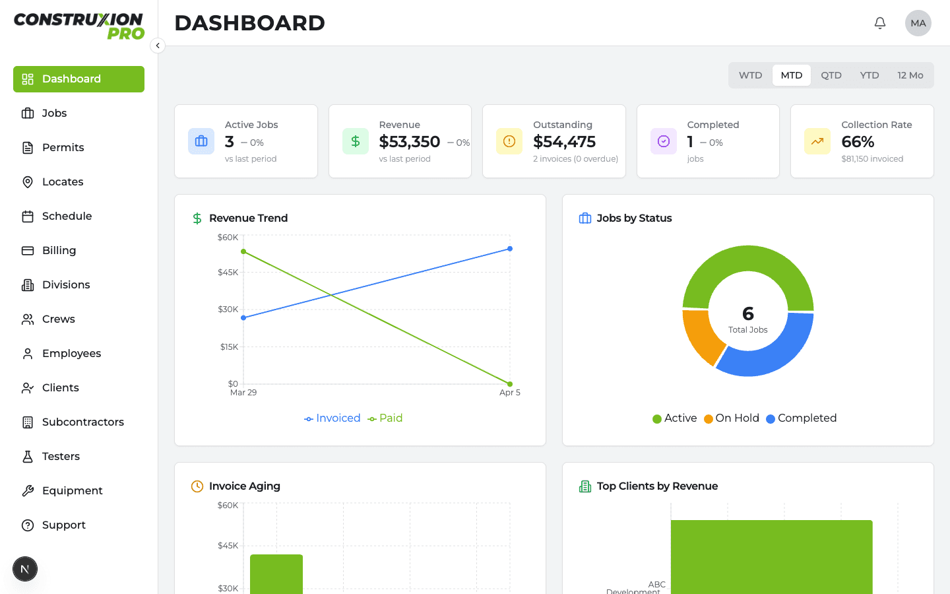Image resolution: width=950 pixels, height=594 pixels.
Task: Switch period to QTD
Action: click(831, 75)
